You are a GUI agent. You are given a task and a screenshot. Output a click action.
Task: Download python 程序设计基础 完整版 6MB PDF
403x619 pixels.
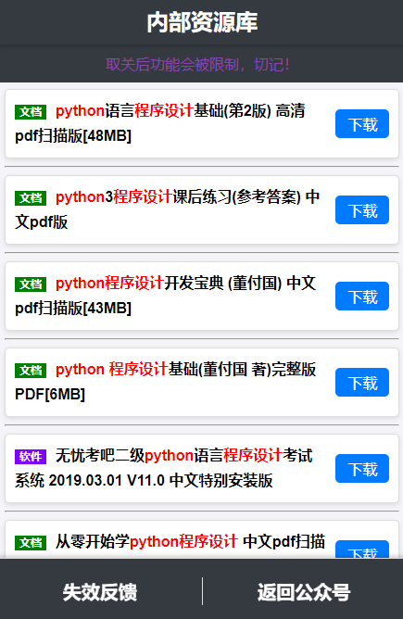coord(362,382)
